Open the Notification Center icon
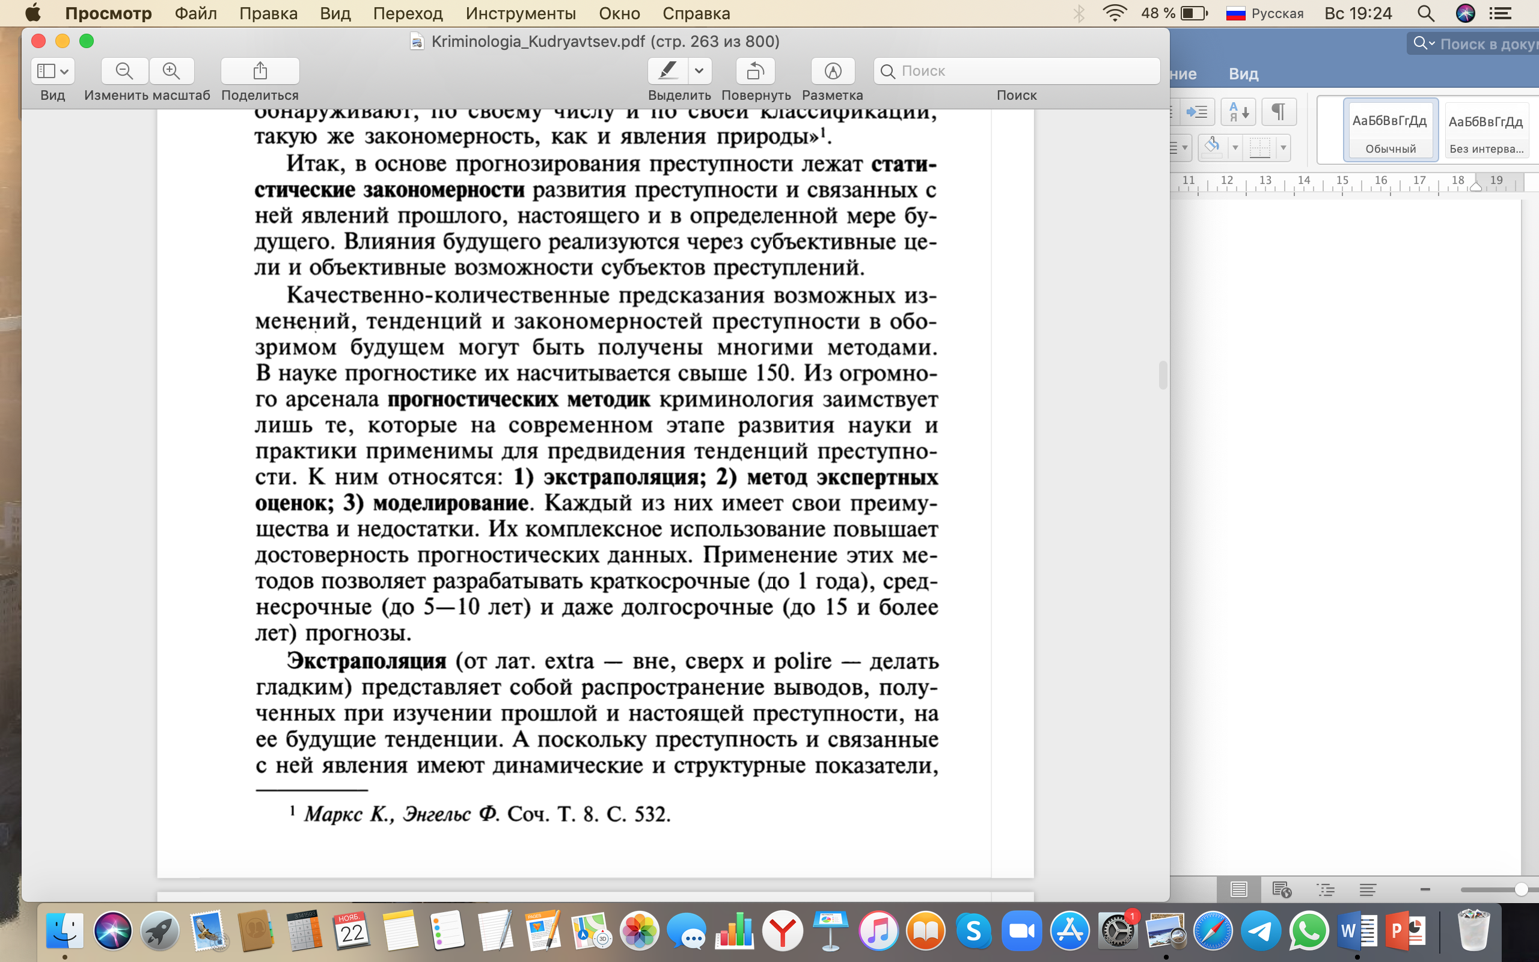The width and height of the screenshot is (1539, 962). (x=1500, y=13)
